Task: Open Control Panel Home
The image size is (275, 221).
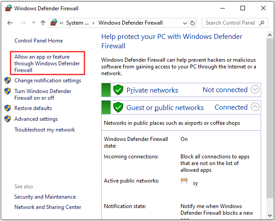Action: [x=39, y=41]
